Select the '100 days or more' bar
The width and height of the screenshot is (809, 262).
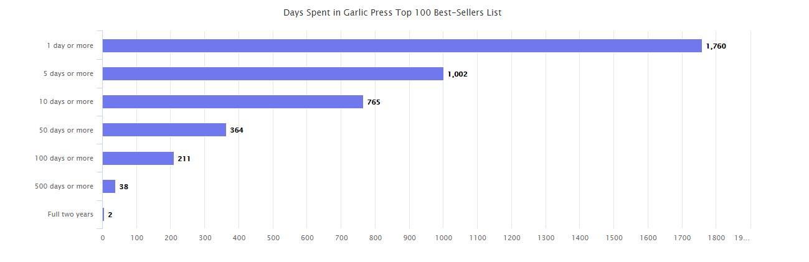click(138, 159)
